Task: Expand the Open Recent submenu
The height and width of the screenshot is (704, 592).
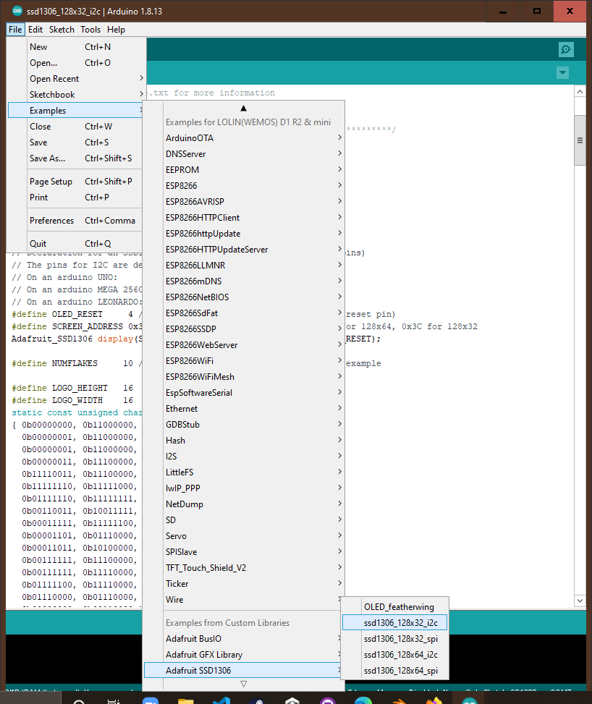Action: click(x=77, y=79)
